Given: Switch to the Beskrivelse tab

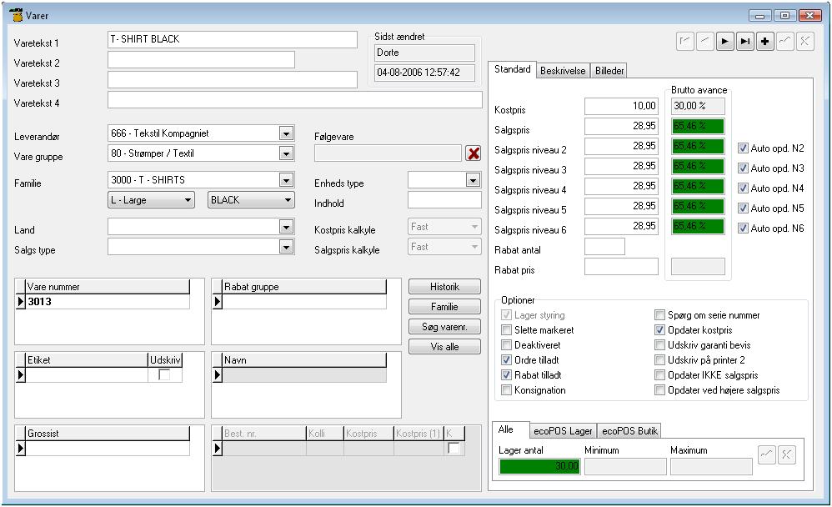Looking at the screenshot, I should click(563, 71).
